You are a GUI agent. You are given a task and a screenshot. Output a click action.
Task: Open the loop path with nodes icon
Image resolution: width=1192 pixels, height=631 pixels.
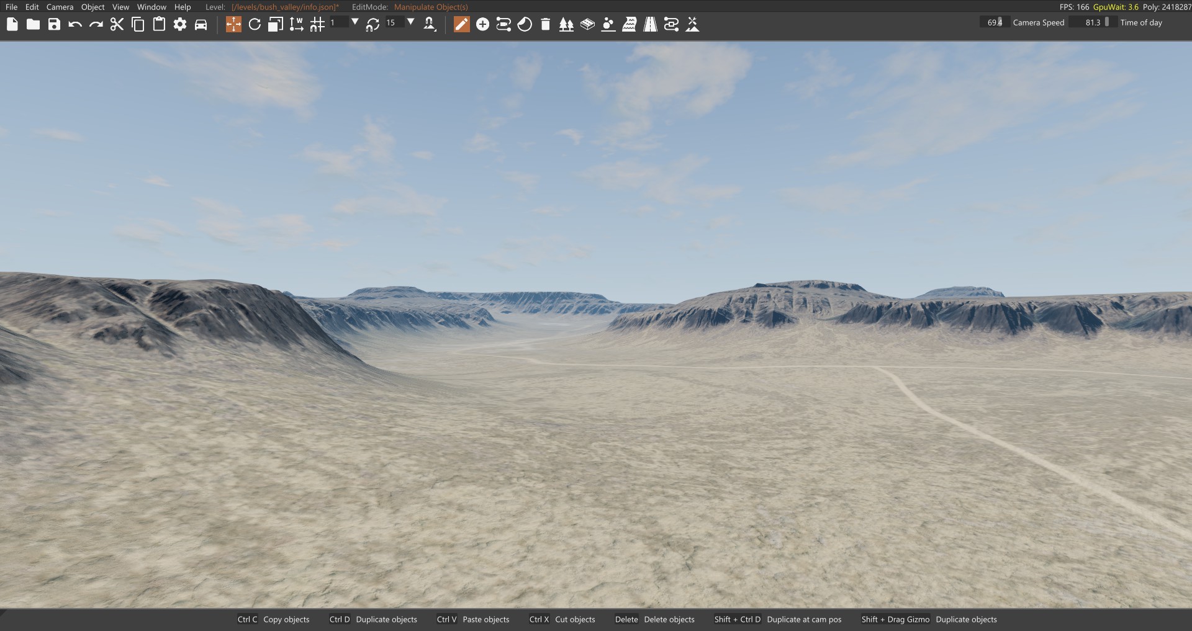click(671, 24)
